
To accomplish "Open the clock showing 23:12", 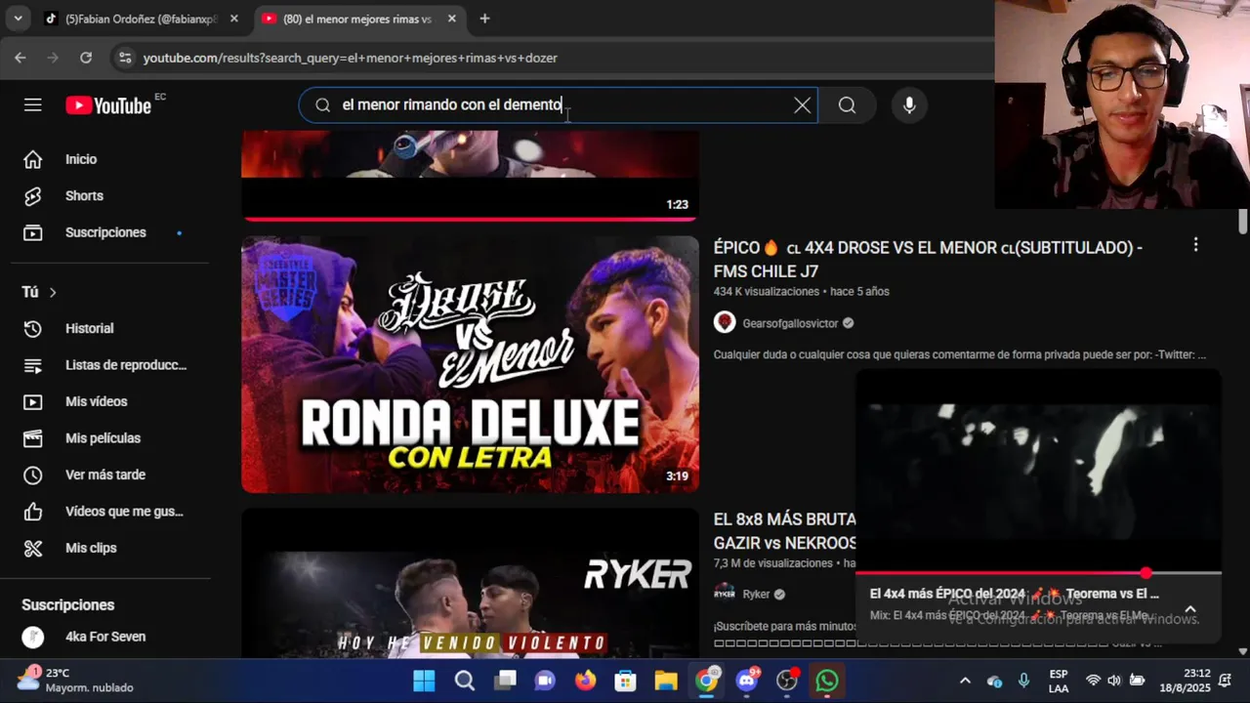I will (x=1185, y=681).
